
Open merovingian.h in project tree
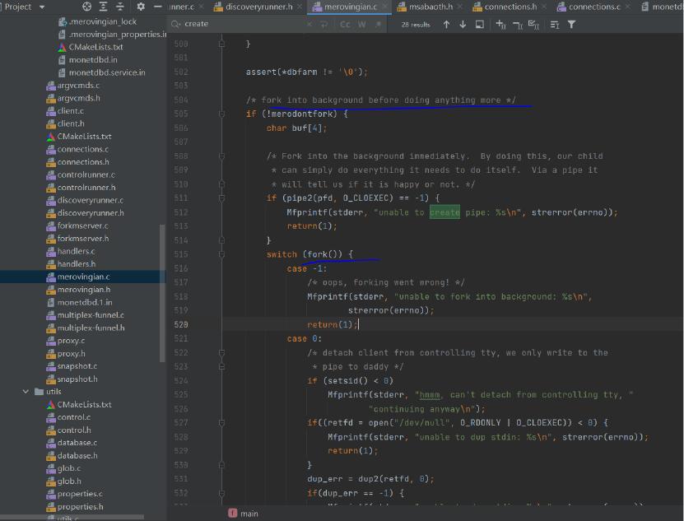click(84, 289)
